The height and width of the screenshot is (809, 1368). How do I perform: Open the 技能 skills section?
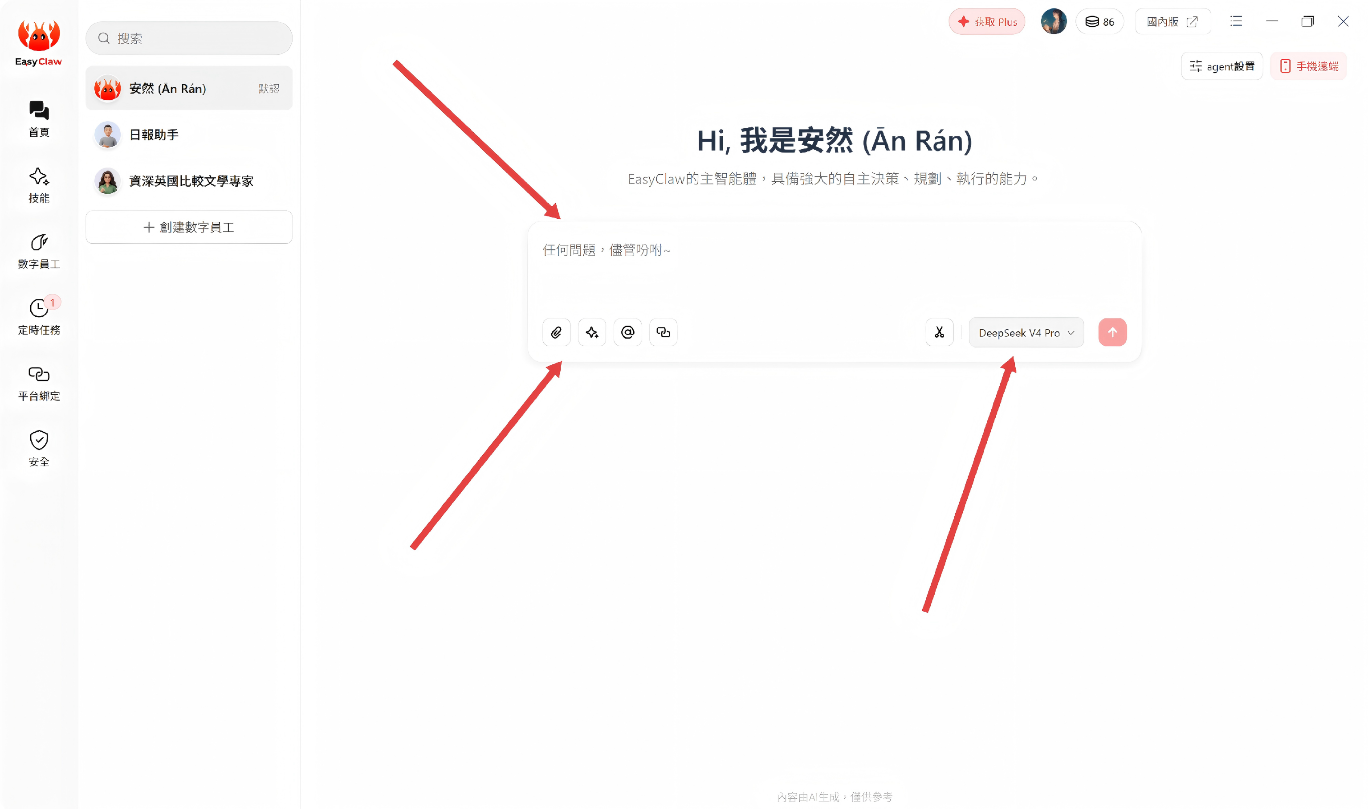[39, 185]
